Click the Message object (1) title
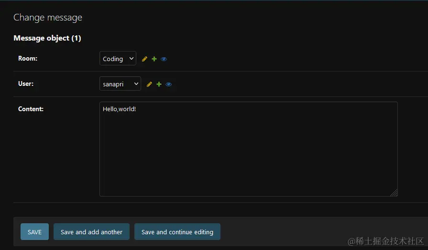The width and height of the screenshot is (428, 250). tap(47, 38)
